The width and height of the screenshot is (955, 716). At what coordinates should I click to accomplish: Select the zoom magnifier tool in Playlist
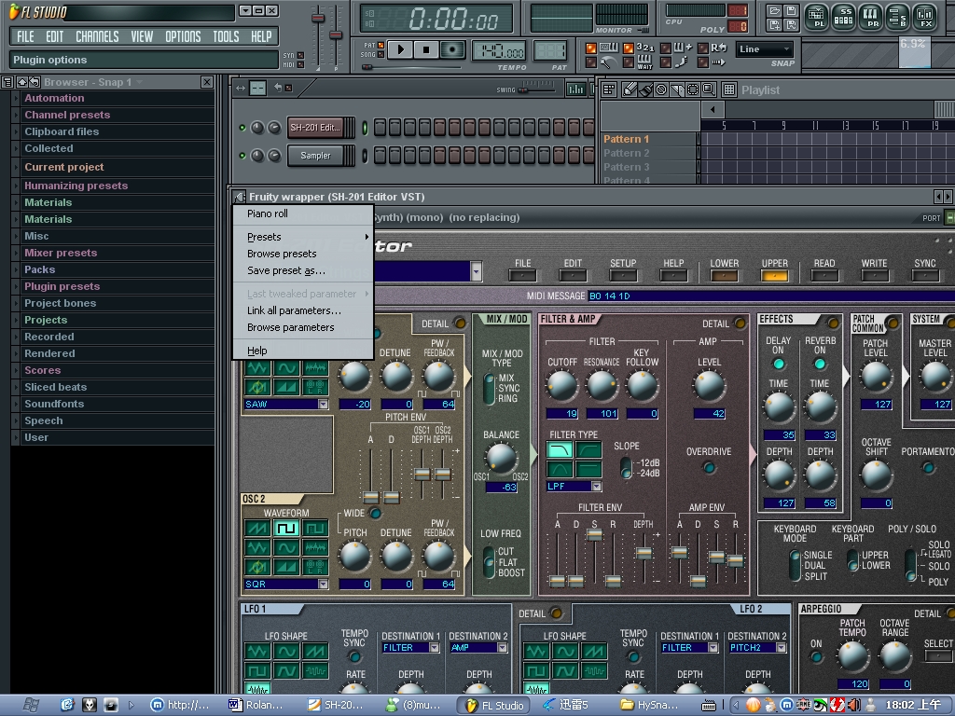coord(709,90)
